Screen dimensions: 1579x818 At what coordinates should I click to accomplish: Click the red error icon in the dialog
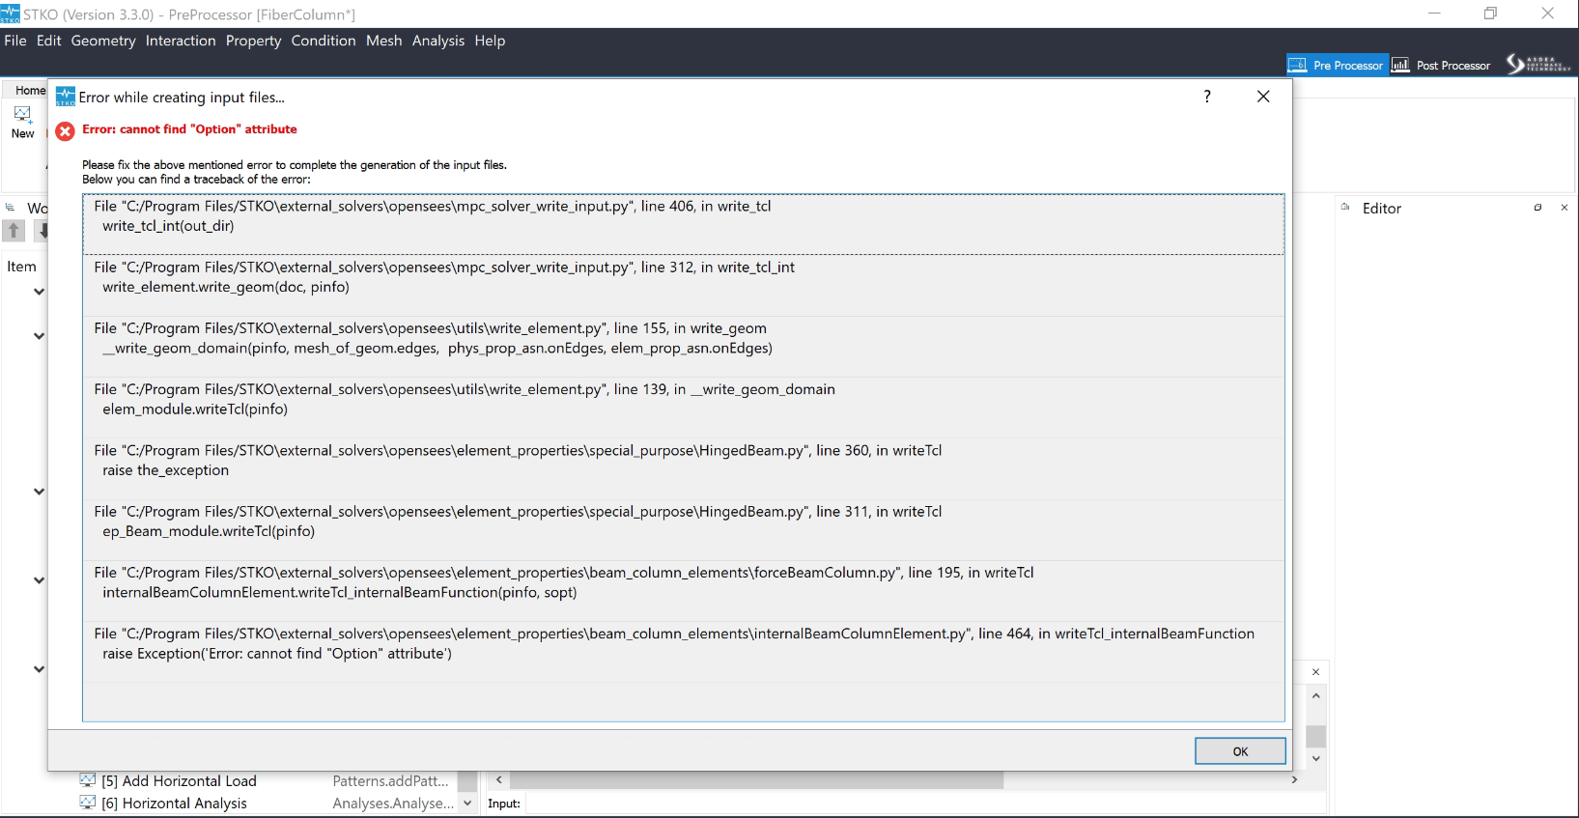click(65, 131)
